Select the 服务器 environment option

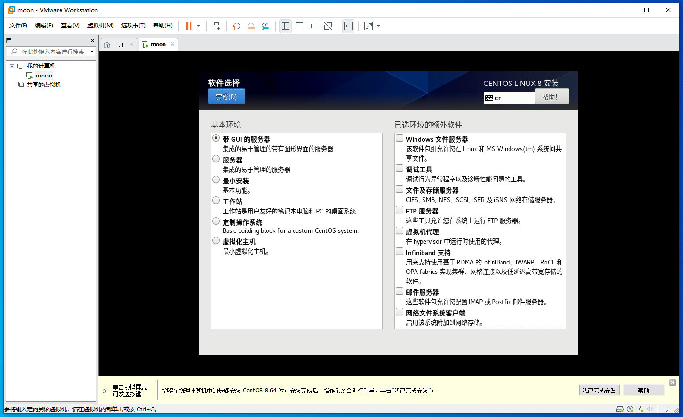tap(216, 159)
